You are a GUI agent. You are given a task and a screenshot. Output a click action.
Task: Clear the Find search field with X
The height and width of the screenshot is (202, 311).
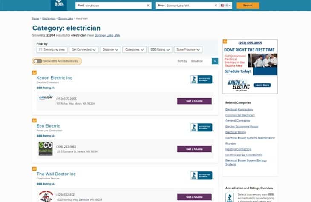[148, 6]
